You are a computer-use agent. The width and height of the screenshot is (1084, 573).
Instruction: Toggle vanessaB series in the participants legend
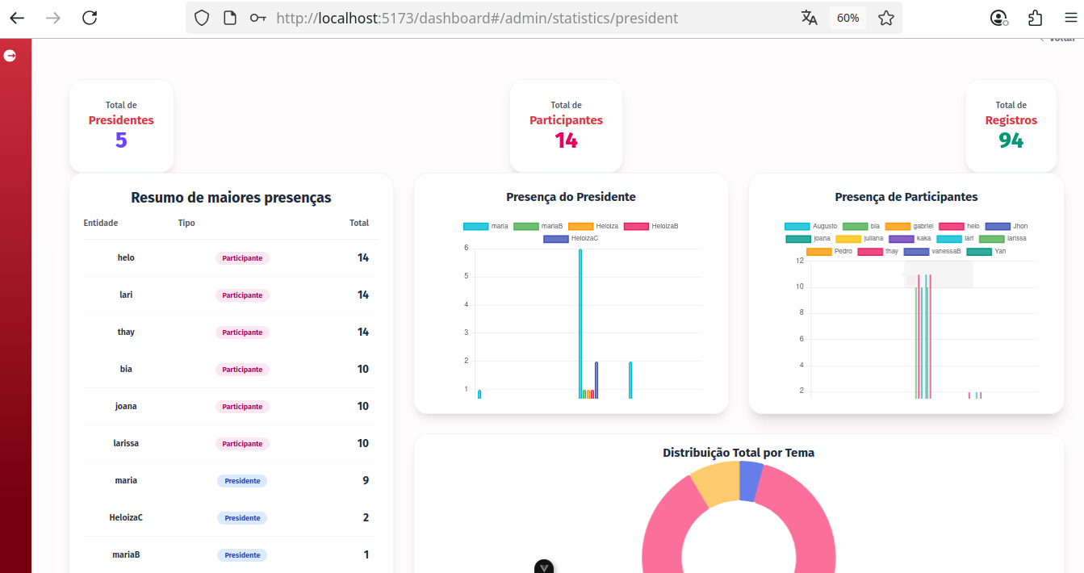click(932, 251)
